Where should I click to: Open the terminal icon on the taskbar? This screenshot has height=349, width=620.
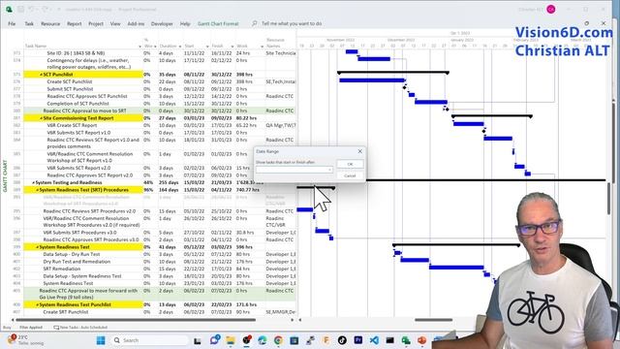(389, 340)
